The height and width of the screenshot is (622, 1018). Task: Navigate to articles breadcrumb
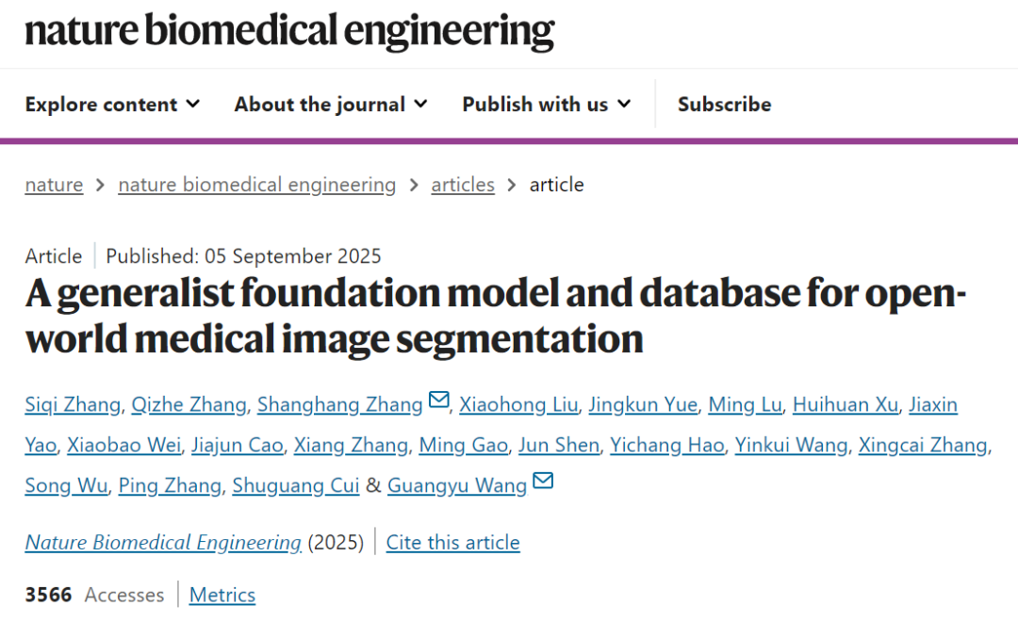tap(463, 185)
